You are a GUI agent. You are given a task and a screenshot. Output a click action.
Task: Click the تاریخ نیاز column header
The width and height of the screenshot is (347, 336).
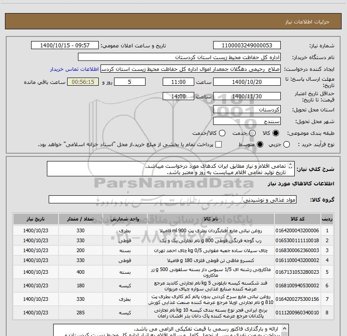[x=36, y=219]
